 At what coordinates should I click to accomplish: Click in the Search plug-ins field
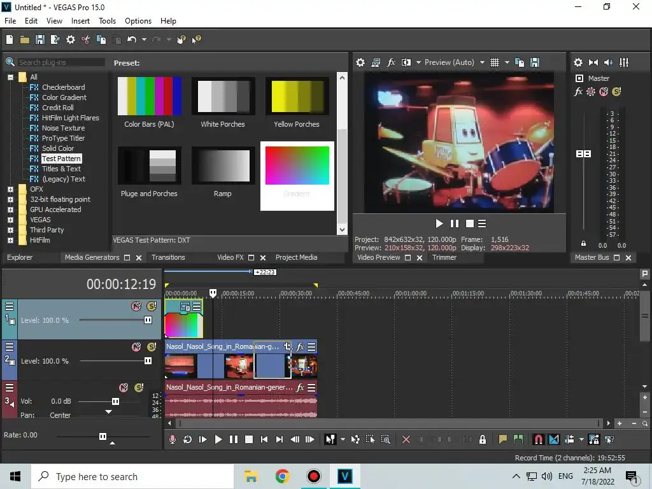coord(61,62)
